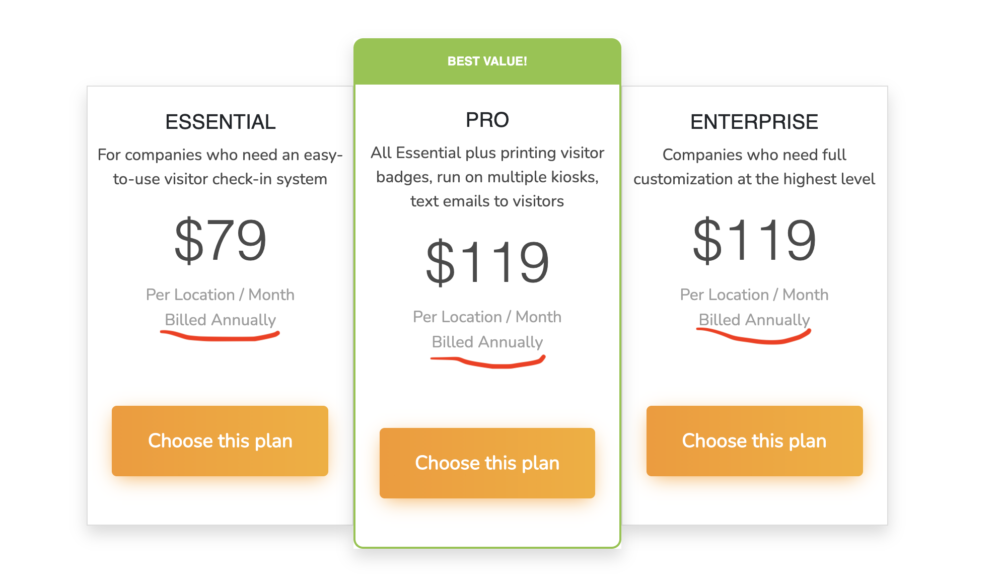
Task: Click the PRO plan title
Action: 487,120
